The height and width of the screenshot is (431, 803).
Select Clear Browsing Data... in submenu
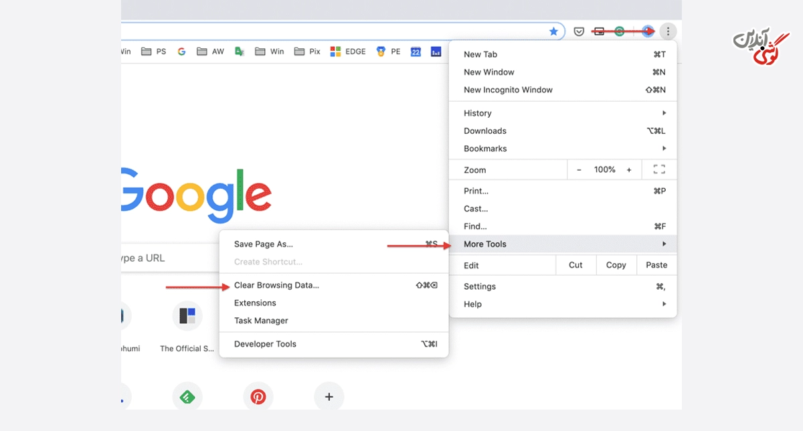334,285
